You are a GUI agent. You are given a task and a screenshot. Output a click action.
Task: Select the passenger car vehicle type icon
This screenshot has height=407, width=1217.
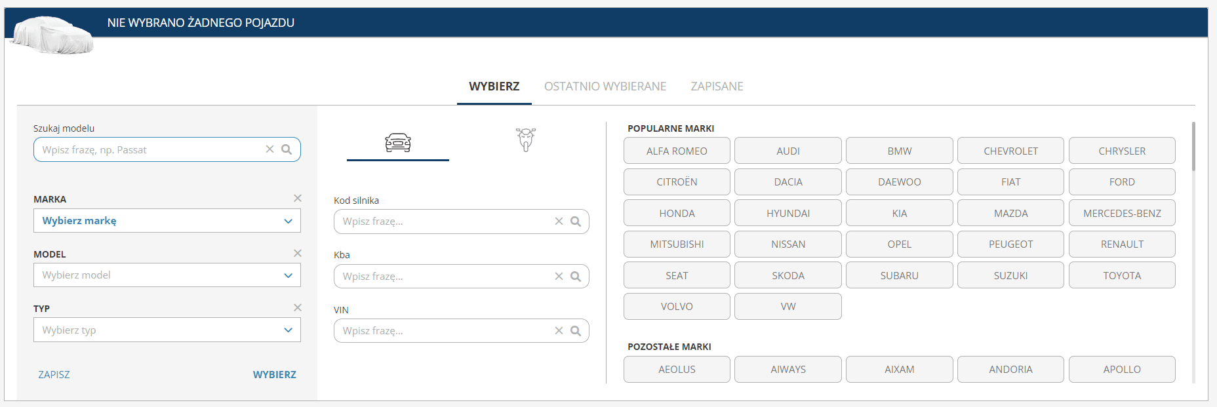(x=398, y=142)
